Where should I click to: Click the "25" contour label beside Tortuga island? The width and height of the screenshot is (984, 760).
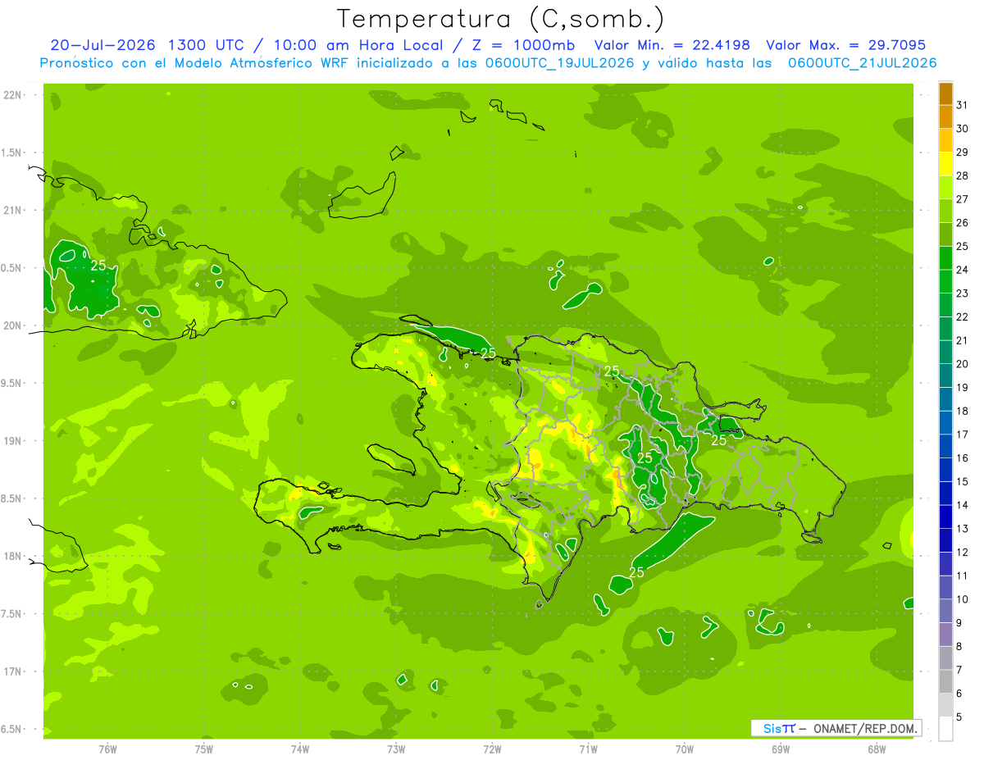click(x=489, y=353)
